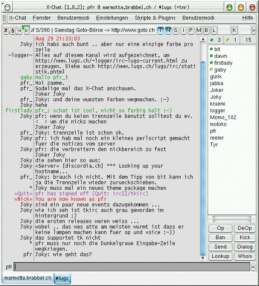Click the yellow voice dot next to gaby
The height and width of the screenshot is (286, 259).
point(211,70)
